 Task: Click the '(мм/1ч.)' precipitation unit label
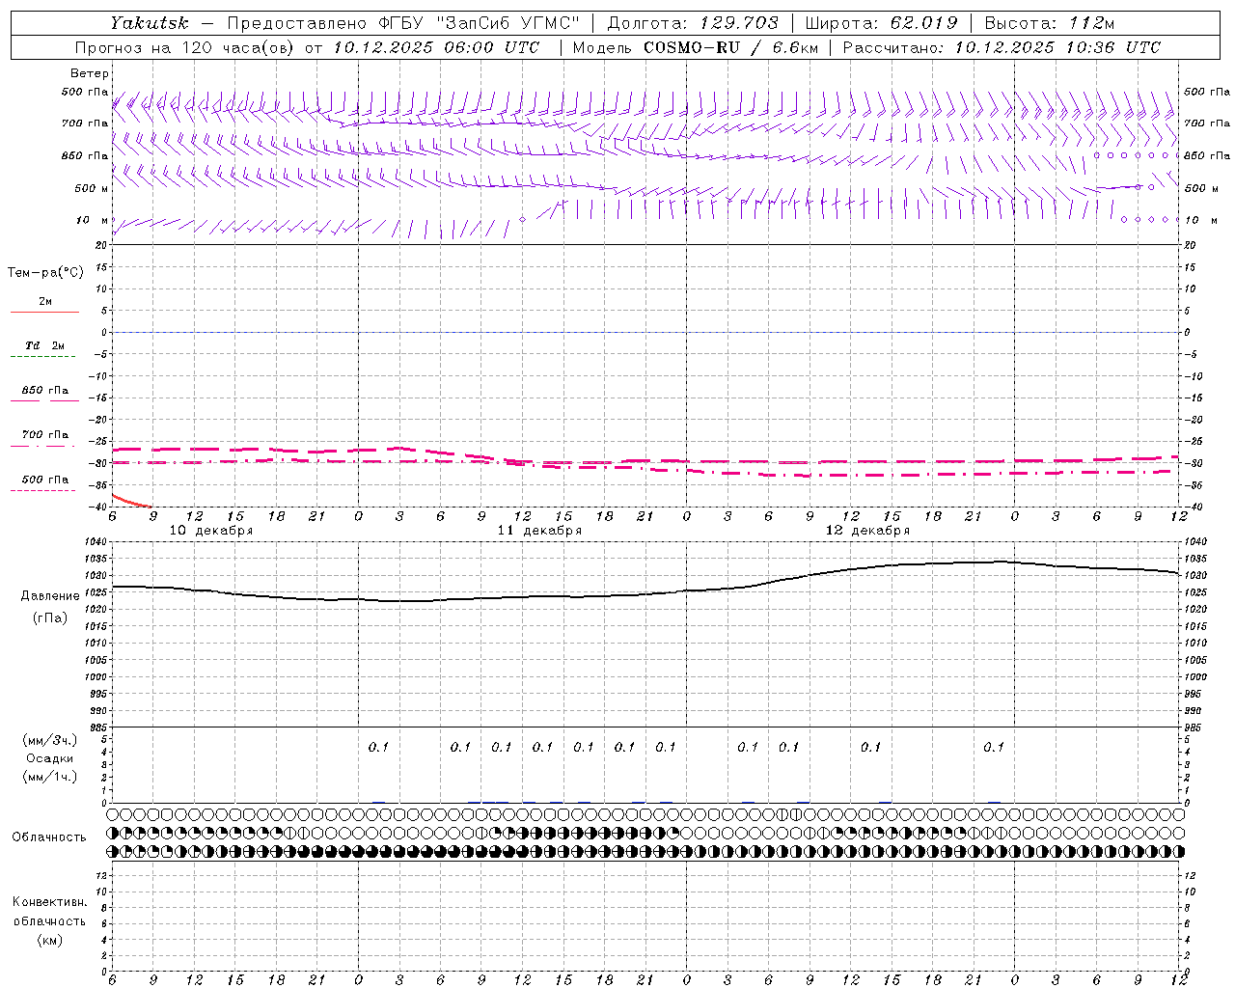click(x=50, y=776)
